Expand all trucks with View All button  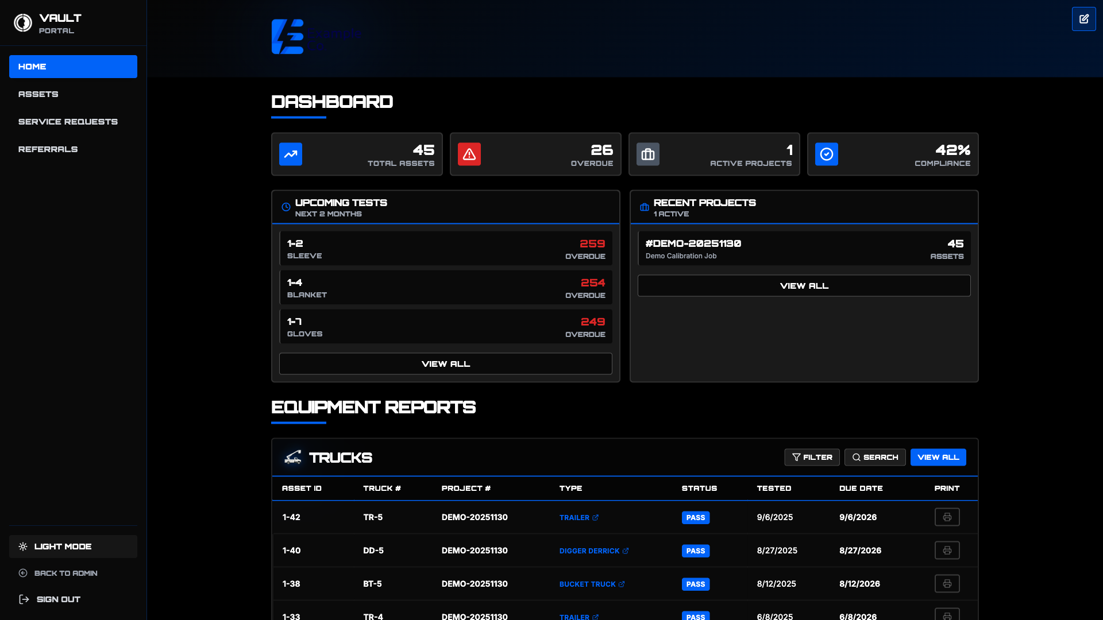click(x=938, y=457)
